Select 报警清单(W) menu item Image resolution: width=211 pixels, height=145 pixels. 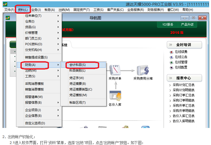(x=39, y=97)
